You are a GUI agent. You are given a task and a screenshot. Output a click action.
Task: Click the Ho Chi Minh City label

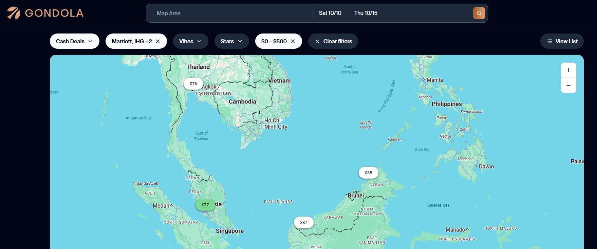tap(276, 124)
